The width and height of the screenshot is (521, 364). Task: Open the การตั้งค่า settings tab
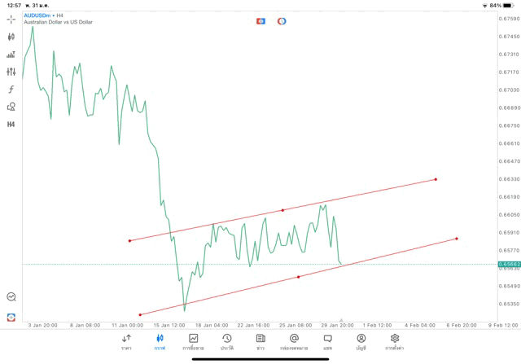coord(395,342)
